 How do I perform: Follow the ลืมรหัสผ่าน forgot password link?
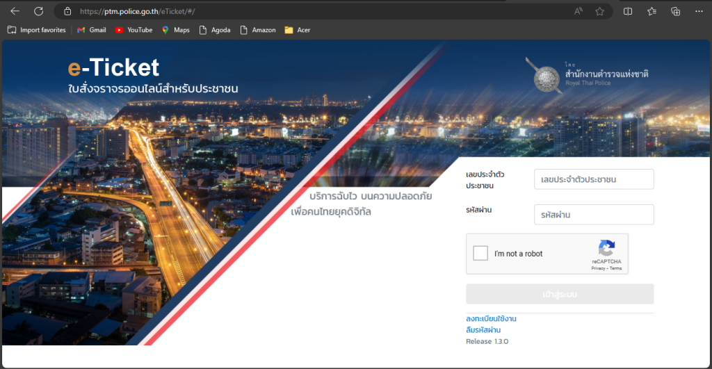tap(483, 330)
